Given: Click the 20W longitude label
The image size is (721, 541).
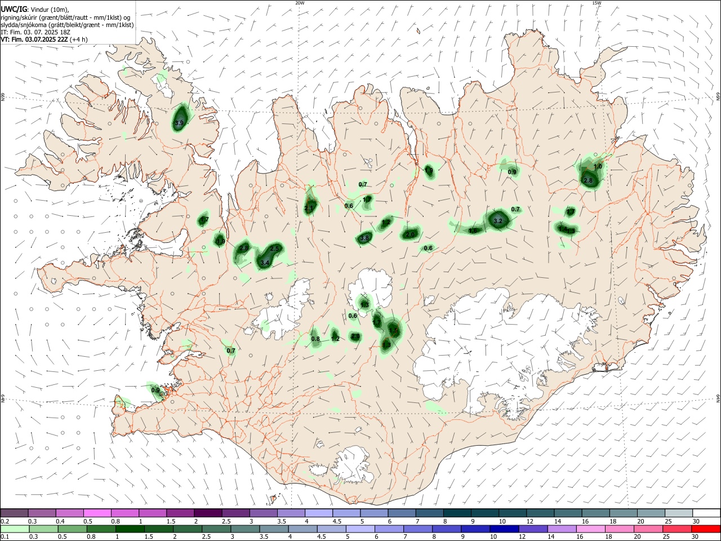Looking at the screenshot, I should (300, 3).
